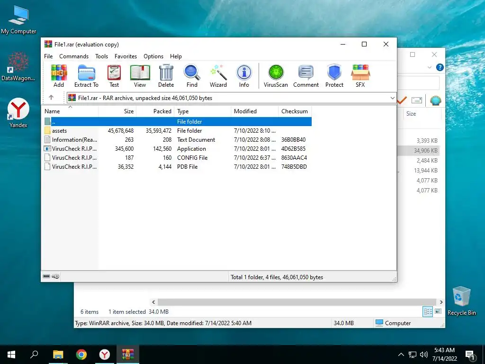485x364 pixels.
Task: Sort by Type column header
Action: click(203, 111)
